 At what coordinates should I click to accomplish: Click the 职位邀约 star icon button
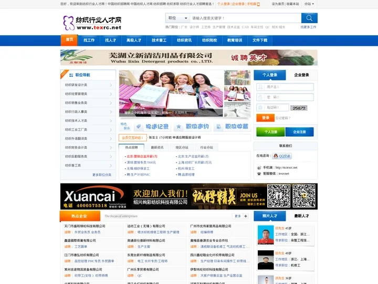tap(192, 127)
